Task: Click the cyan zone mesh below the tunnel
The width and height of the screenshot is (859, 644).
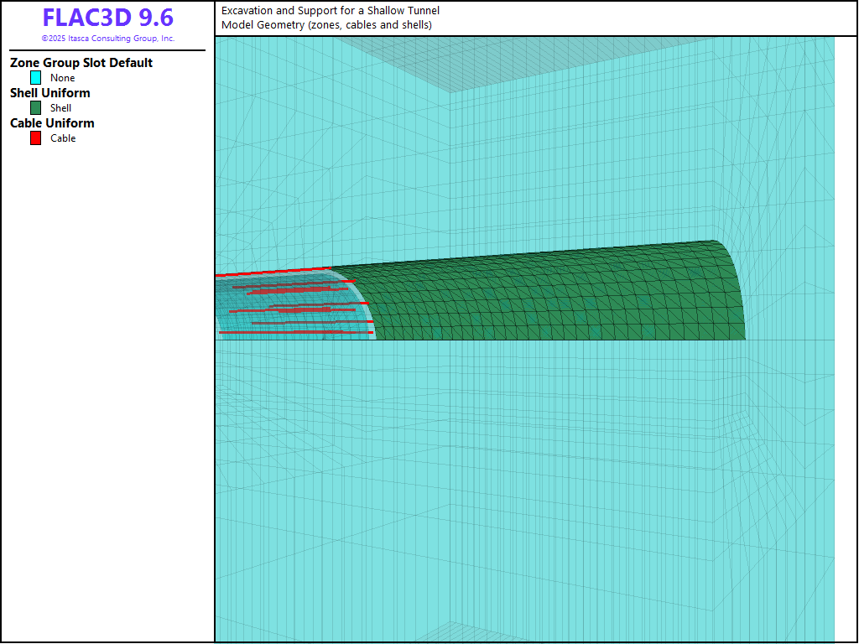Action: pyautogui.click(x=503, y=486)
